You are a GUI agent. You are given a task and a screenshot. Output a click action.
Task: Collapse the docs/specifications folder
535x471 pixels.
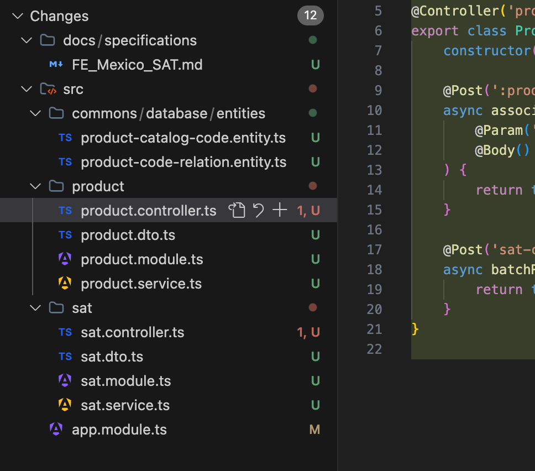(x=27, y=40)
